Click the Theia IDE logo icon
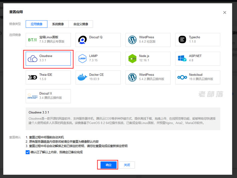 pos(32,77)
